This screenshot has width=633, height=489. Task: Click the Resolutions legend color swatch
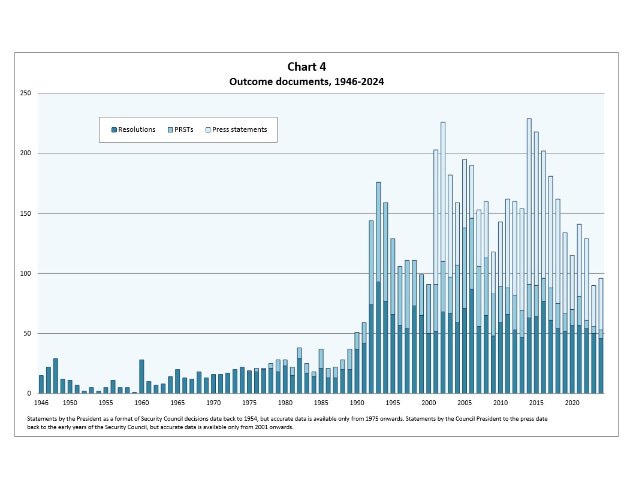point(114,129)
